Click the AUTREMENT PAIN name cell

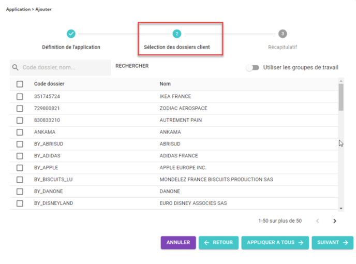[181, 120]
